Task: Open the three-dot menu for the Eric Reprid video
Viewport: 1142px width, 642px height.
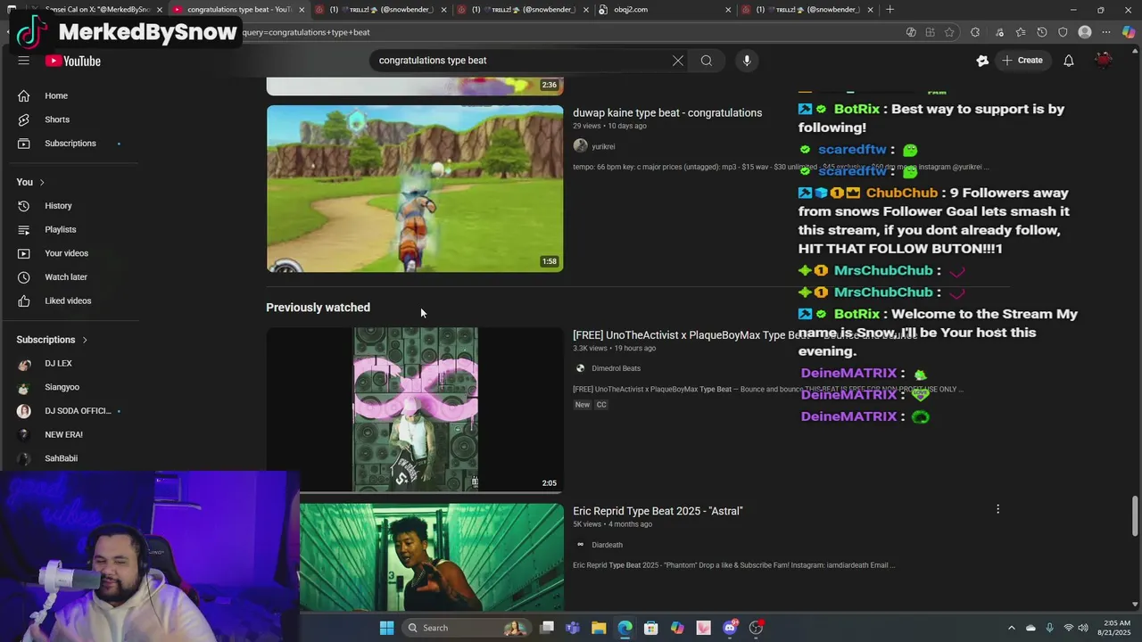Action: coord(997,509)
